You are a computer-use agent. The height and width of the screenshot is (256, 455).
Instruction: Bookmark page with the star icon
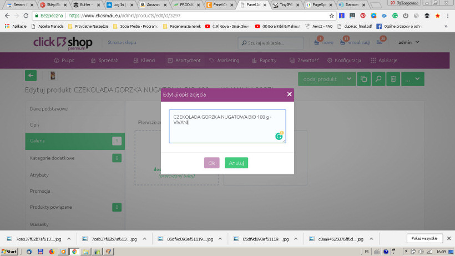[332, 16]
